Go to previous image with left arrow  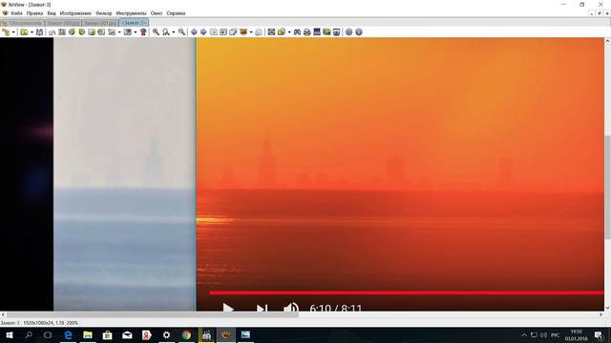194,32
